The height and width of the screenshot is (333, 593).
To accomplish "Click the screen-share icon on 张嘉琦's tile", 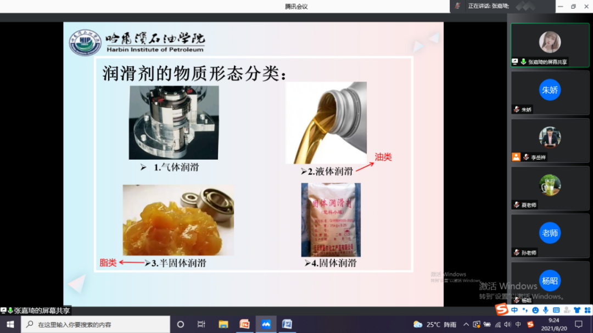I will (515, 62).
